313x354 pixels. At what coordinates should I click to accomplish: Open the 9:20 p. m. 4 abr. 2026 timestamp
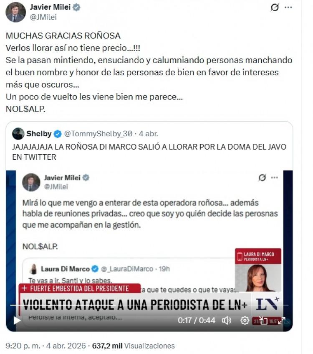pyautogui.click(x=46, y=346)
